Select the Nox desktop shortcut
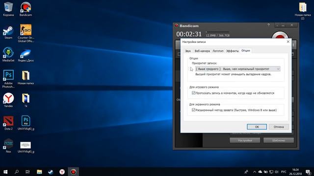Screen dimensions: 314x176 click(8, 146)
